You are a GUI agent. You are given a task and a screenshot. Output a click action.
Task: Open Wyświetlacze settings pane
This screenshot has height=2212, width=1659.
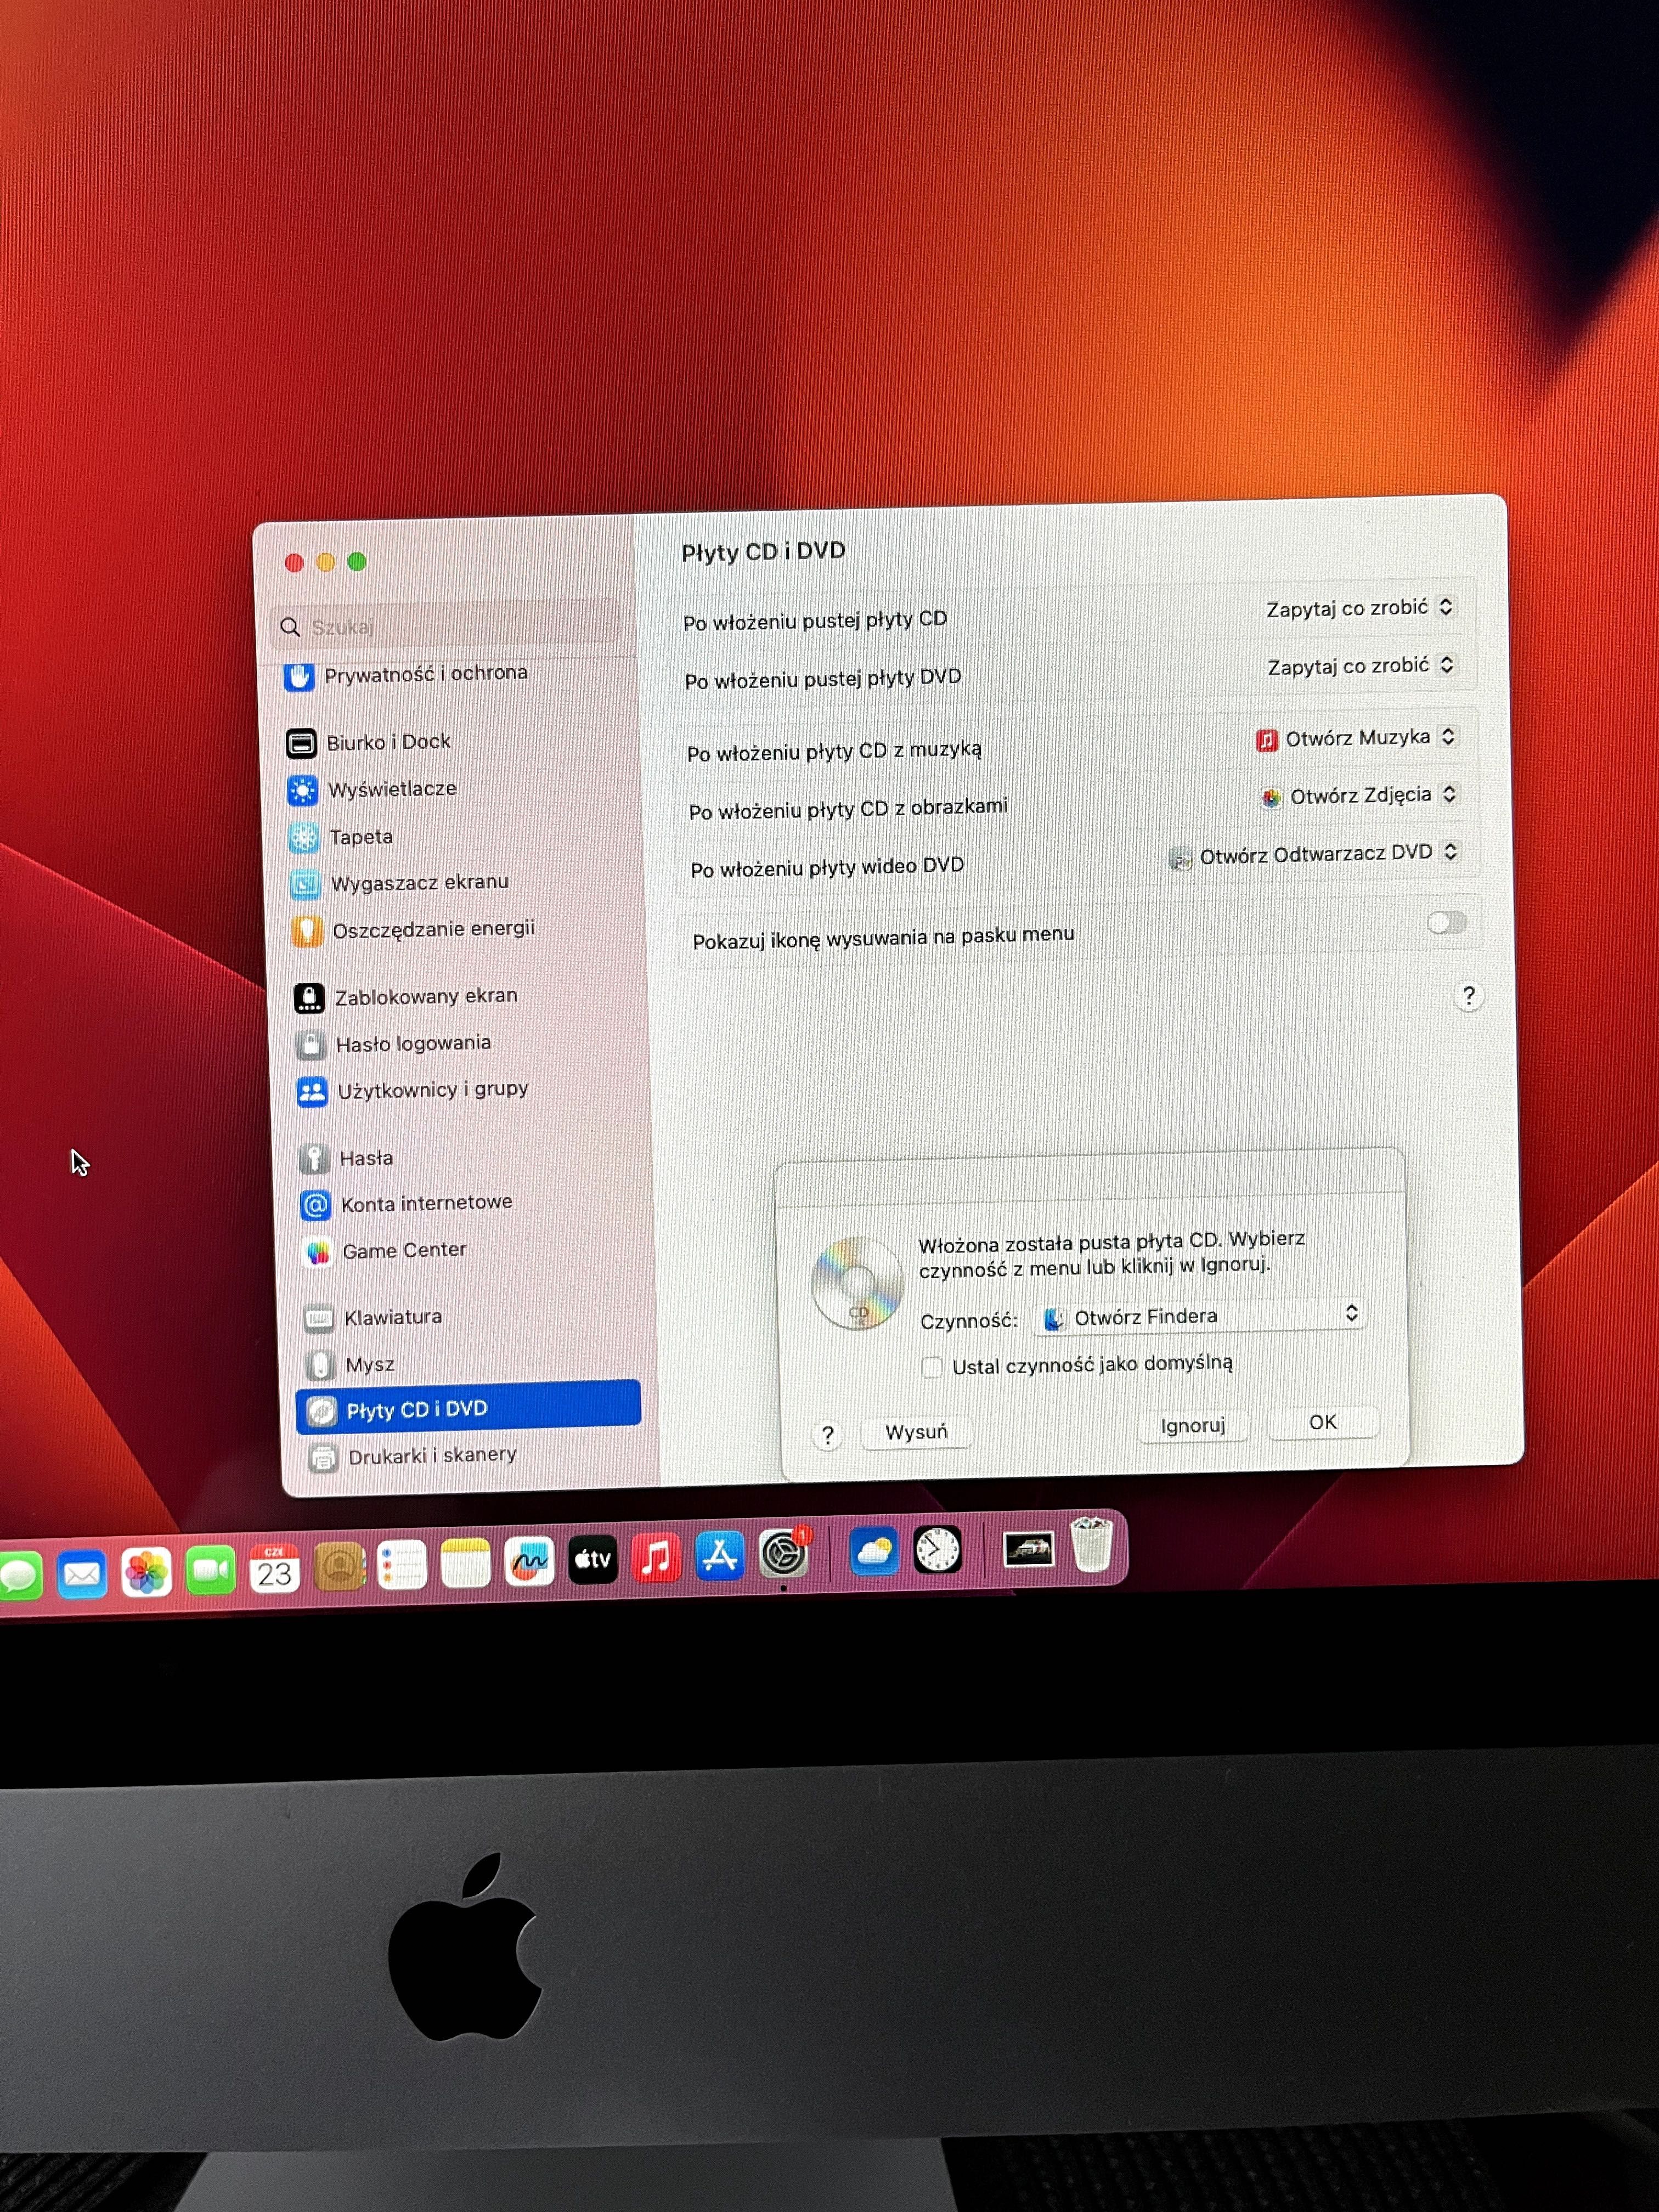(372, 790)
